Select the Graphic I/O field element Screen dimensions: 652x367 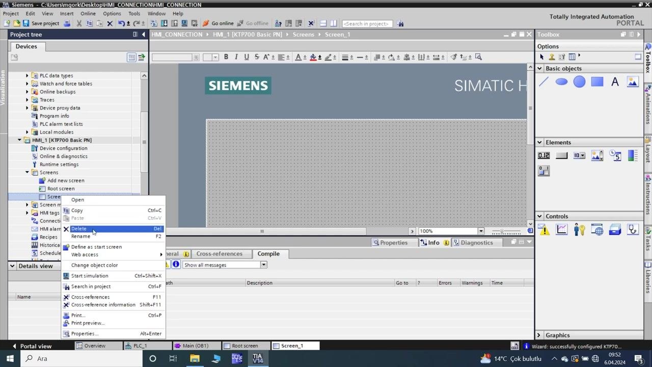pos(597,155)
